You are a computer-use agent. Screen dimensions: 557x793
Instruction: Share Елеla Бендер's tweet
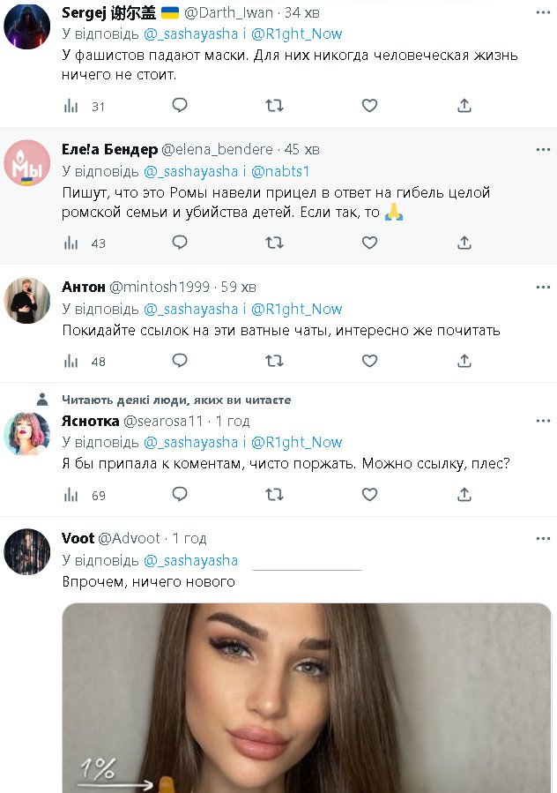pos(464,242)
